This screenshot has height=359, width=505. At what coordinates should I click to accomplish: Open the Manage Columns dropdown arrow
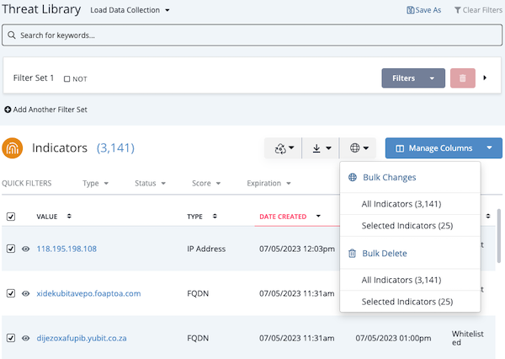point(489,147)
